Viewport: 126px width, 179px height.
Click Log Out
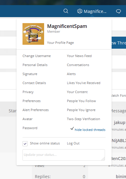click(x=73, y=143)
